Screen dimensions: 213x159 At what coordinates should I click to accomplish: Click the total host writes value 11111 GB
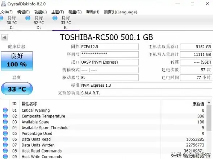tap(196, 55)
